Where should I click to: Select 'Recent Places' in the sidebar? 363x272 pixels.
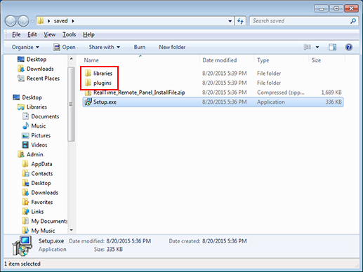pyautogui.click(x=39, y=79)
